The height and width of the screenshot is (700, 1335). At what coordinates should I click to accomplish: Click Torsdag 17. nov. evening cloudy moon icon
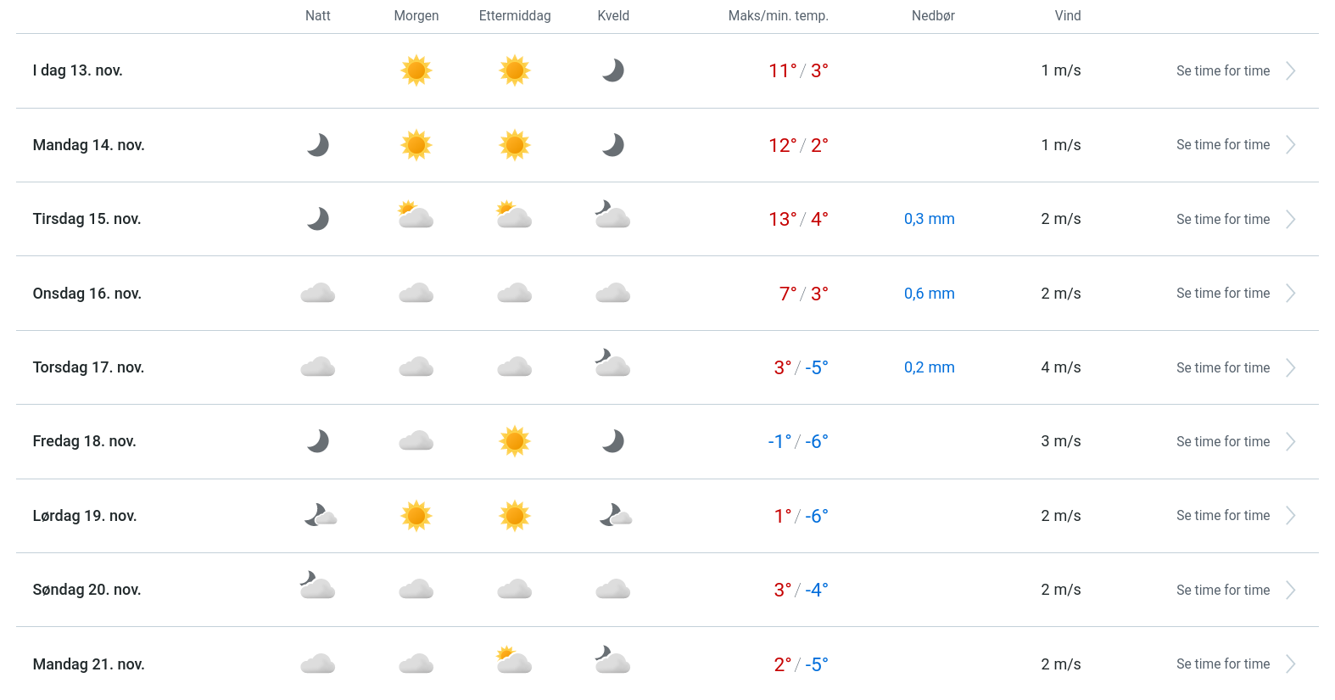(x=612, y=363)
